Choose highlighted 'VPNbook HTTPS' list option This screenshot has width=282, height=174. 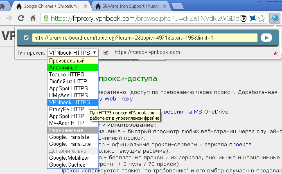tap(73, 103)
